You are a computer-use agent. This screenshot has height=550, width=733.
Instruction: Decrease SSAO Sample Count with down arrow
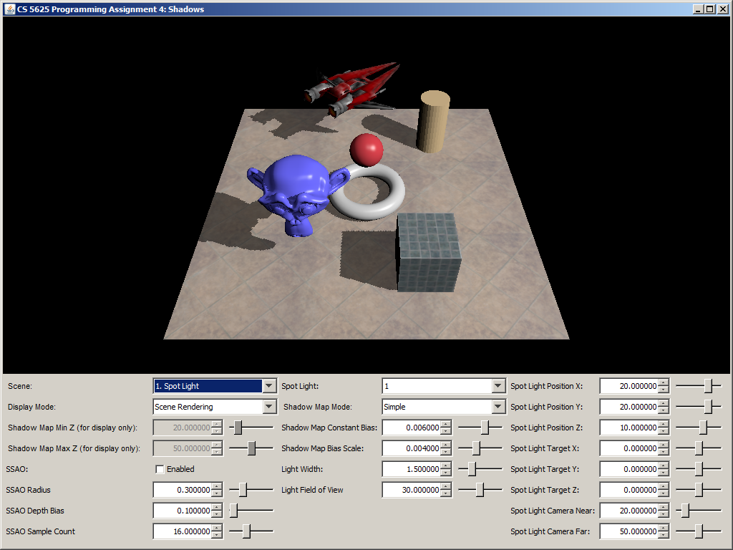point(218,536)
